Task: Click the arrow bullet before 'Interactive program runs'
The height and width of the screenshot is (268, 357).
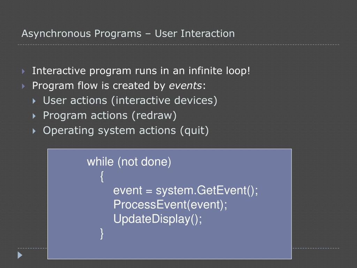Action: 23,71
